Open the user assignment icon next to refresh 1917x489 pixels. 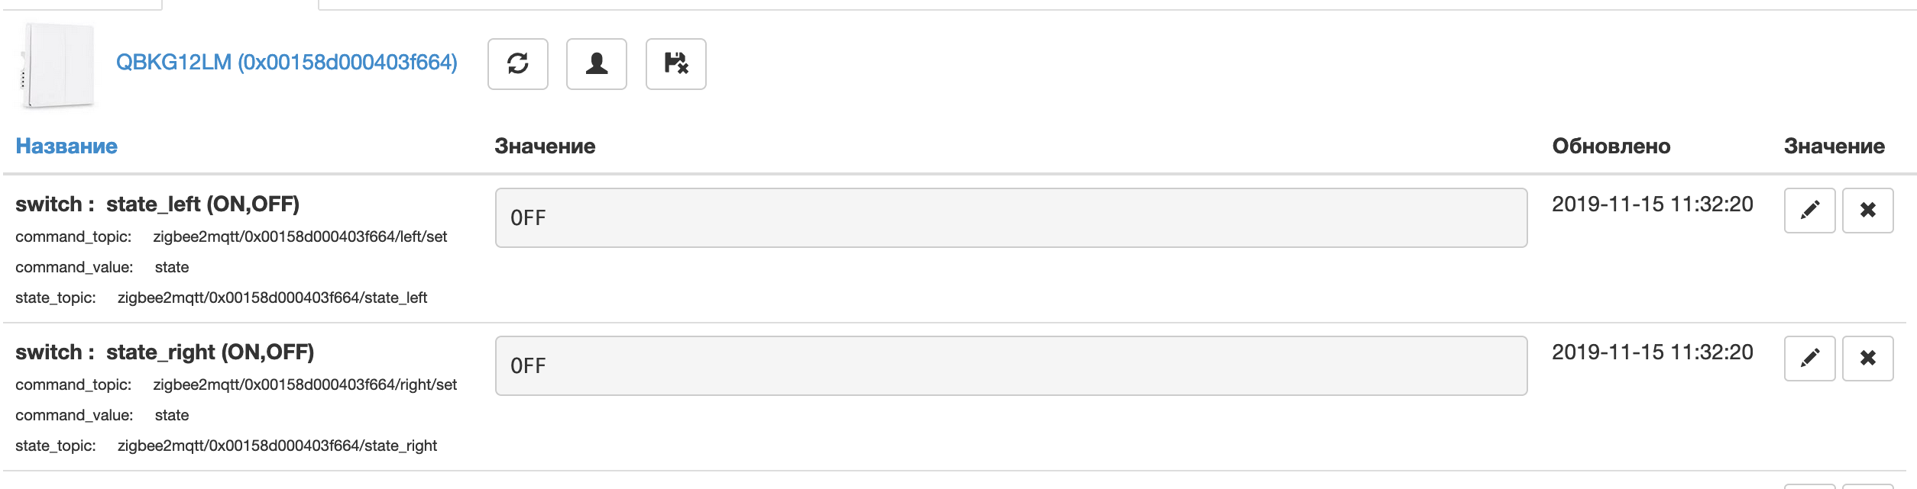click(x=597, y=65)
